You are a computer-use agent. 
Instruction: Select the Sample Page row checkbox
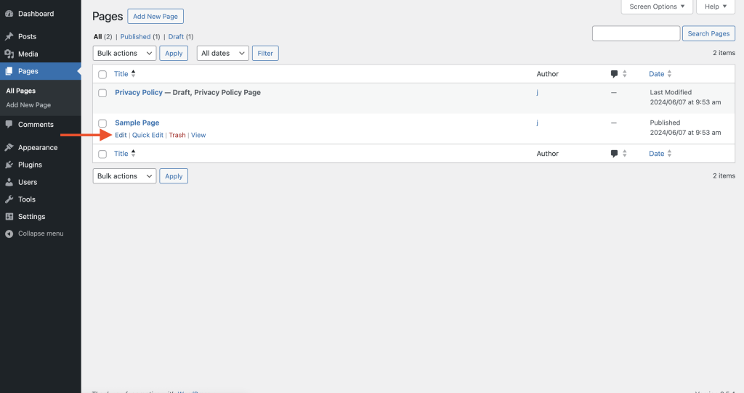[102, 123]
